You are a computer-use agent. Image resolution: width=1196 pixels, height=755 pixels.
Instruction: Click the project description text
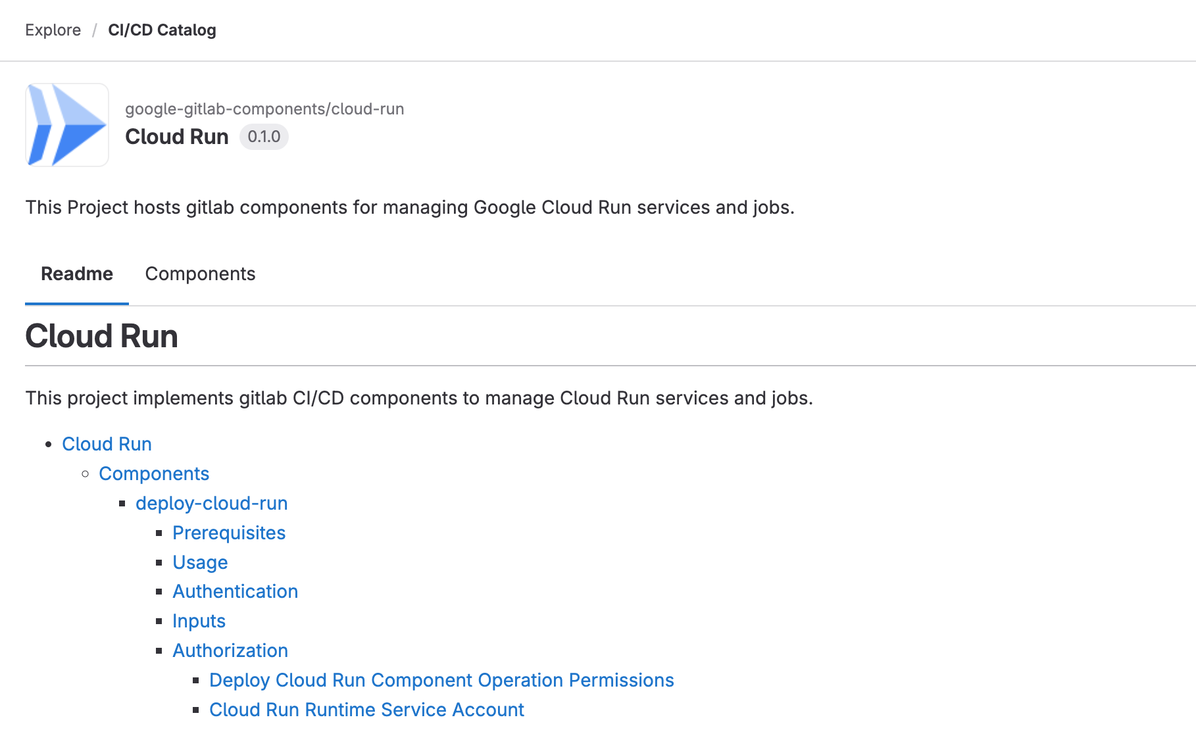click(410, 207)
